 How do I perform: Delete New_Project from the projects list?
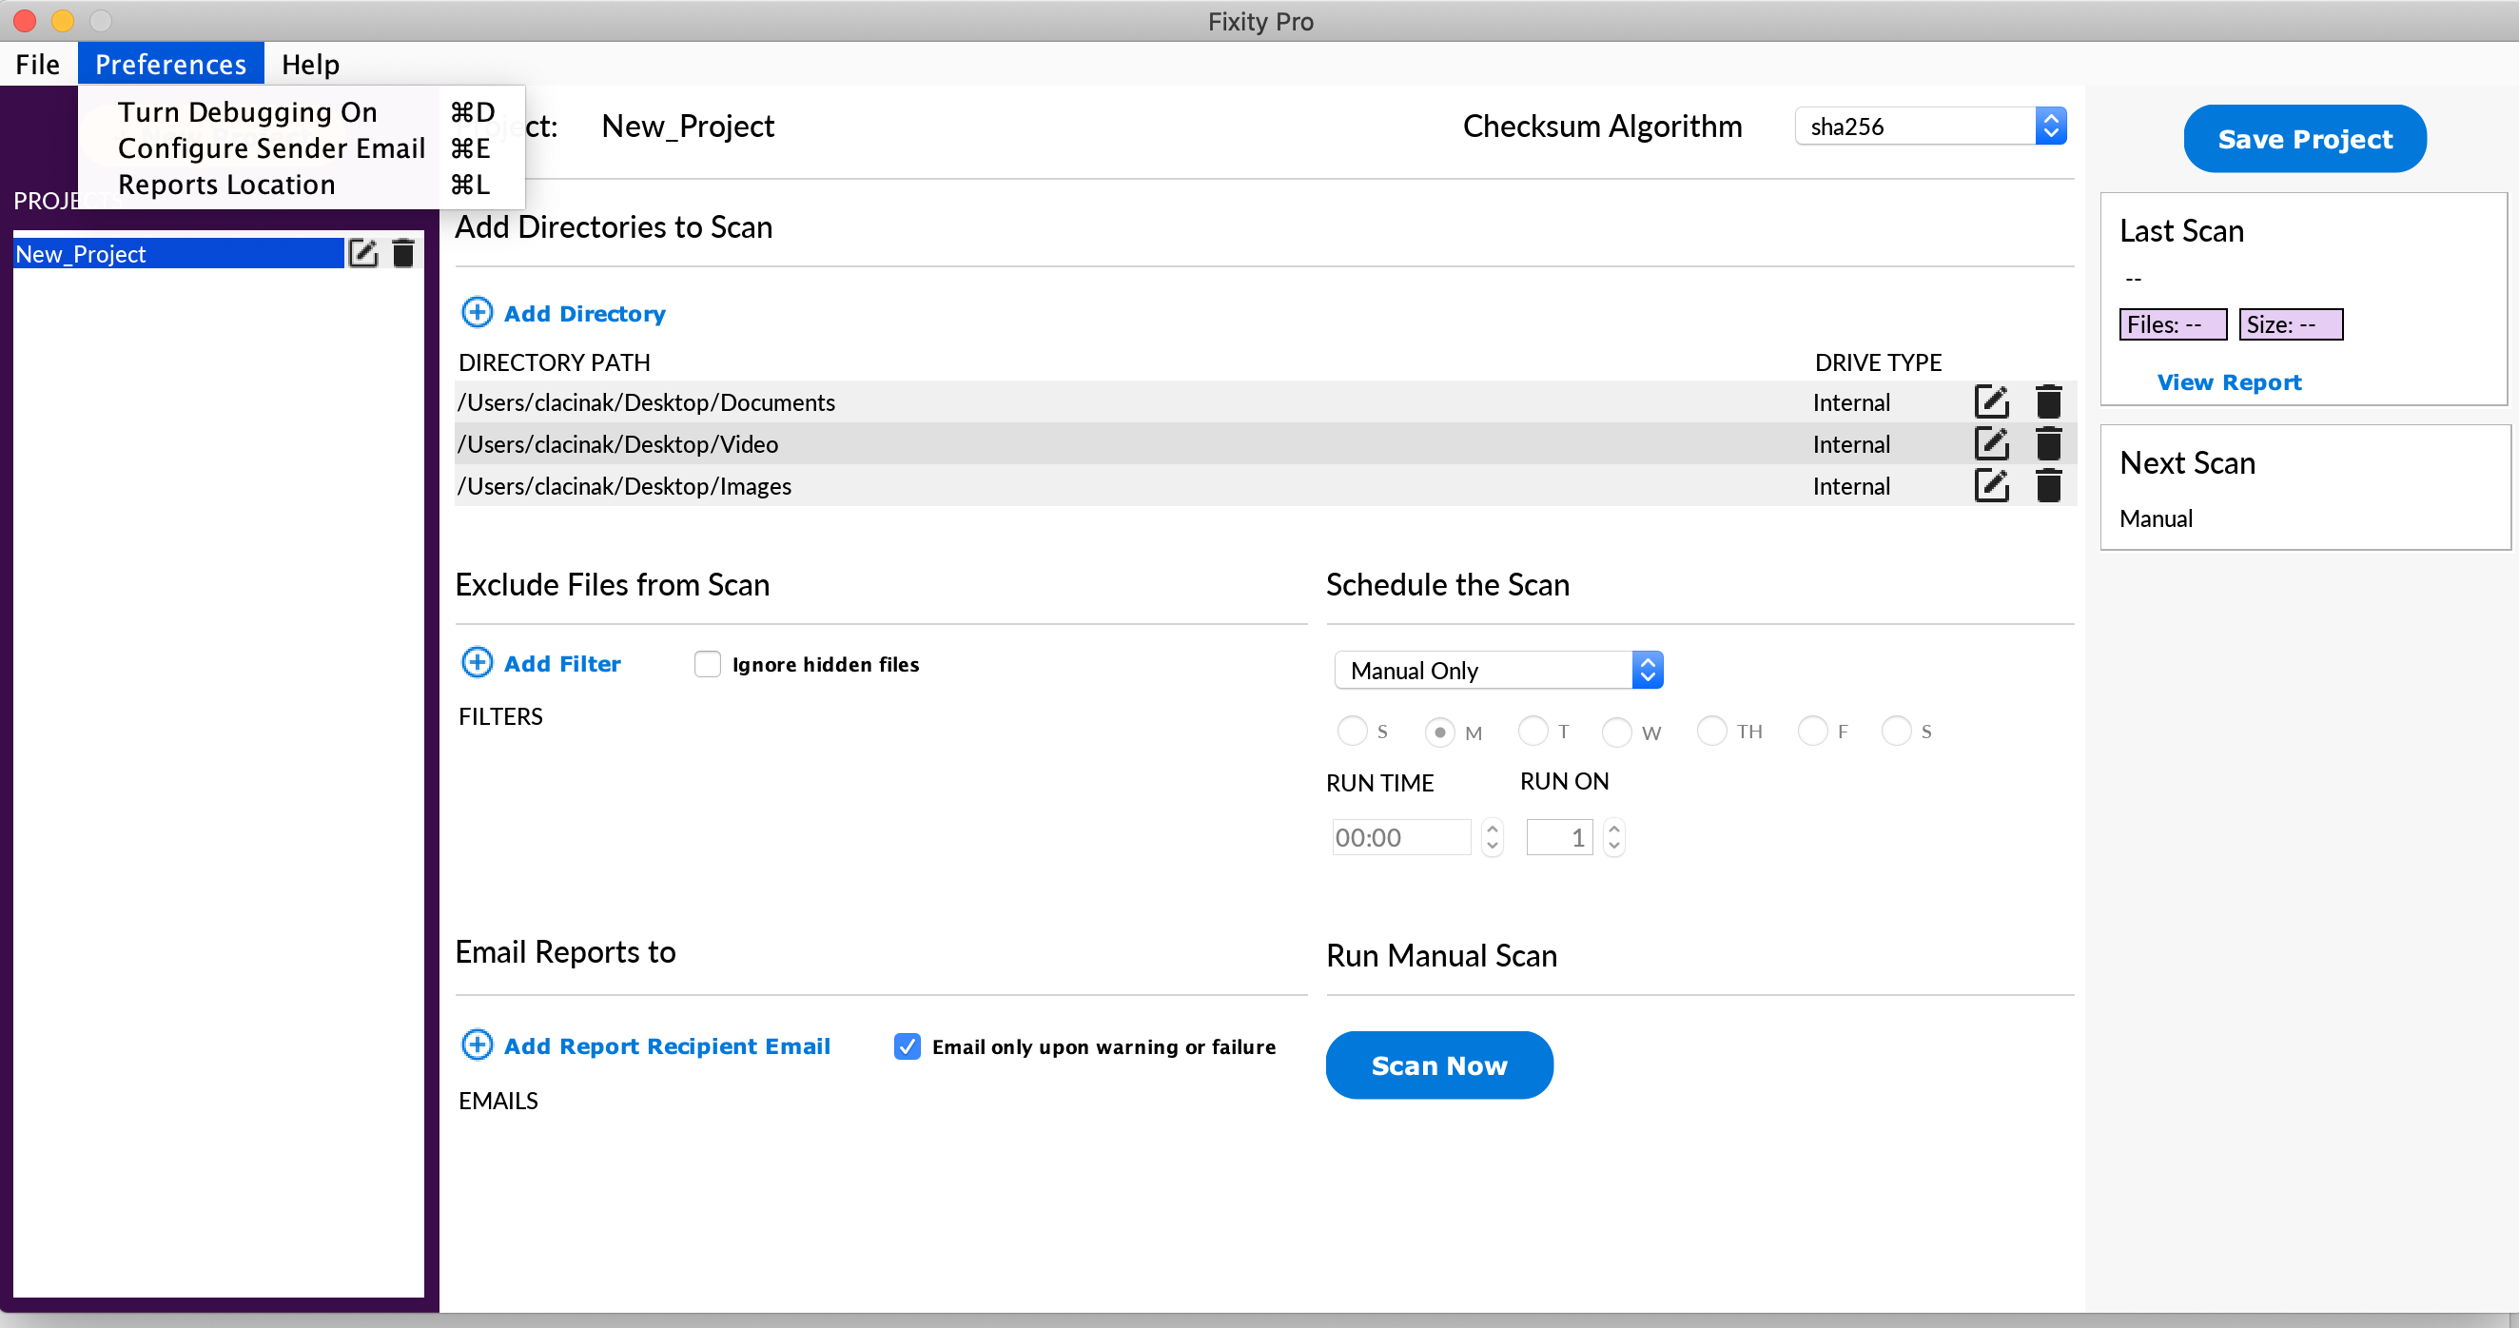pos(403,253)
